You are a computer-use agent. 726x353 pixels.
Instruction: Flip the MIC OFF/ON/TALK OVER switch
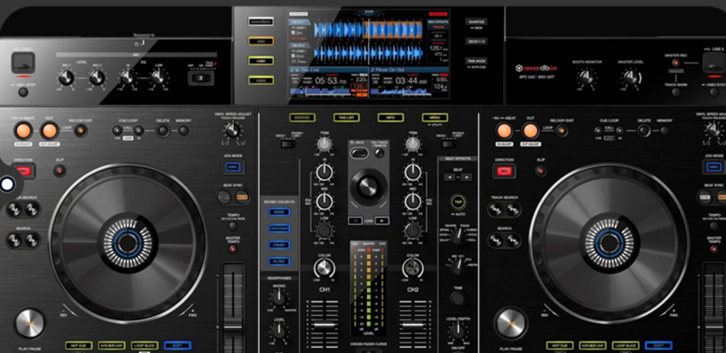pyautogui.click(x=201, y=78)
